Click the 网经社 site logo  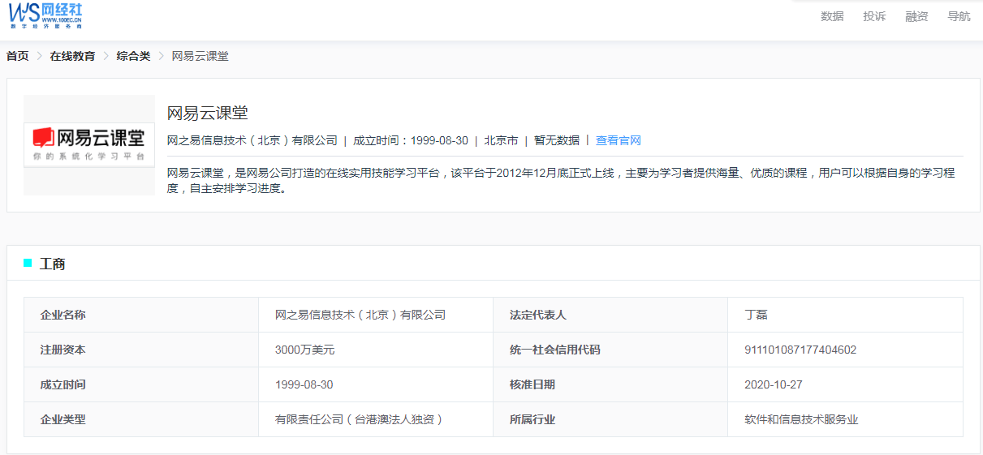45,15
